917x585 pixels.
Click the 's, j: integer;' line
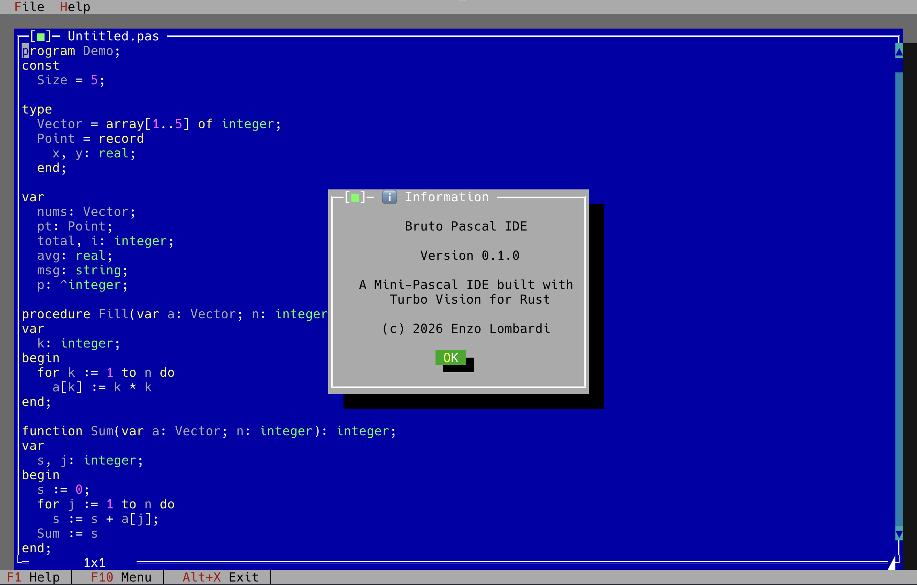(x=90, y=461)
